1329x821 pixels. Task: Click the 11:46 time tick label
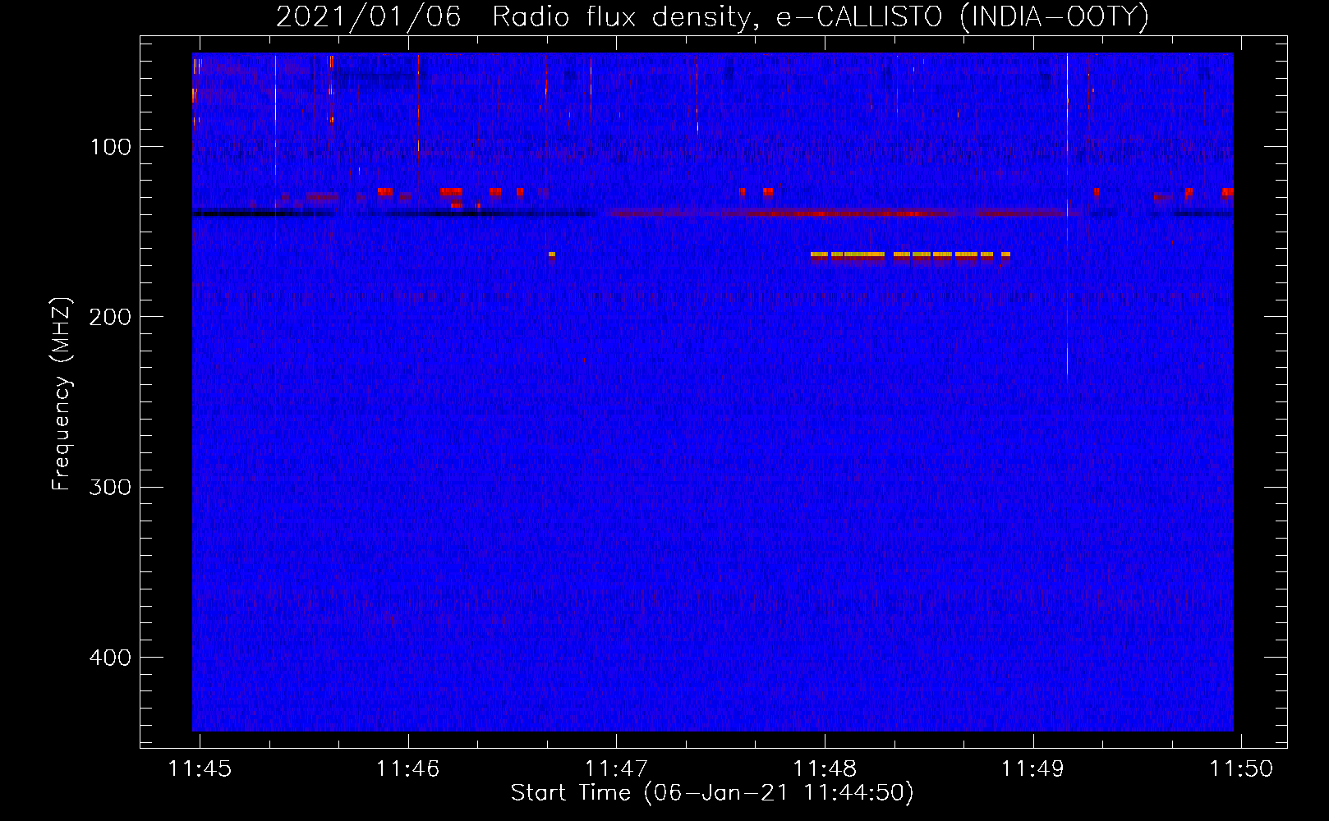point(408,769)
